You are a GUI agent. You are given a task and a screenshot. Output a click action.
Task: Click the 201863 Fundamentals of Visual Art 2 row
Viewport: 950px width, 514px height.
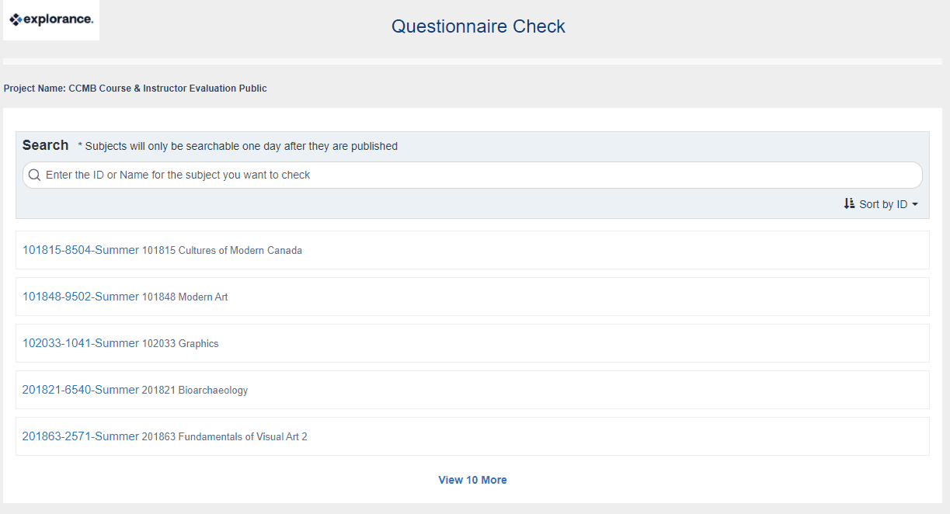[466, 436]
